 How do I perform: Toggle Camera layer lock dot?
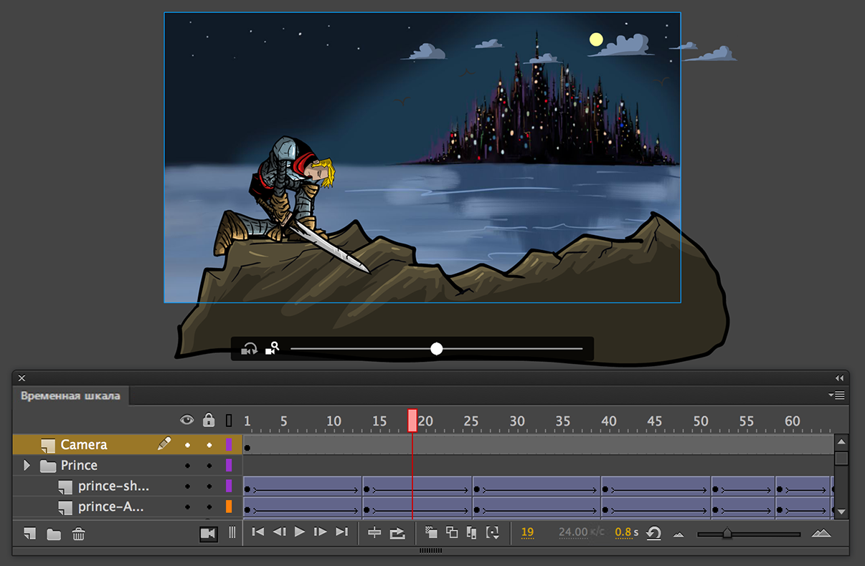pyautogui.click(x=209, y=445)
